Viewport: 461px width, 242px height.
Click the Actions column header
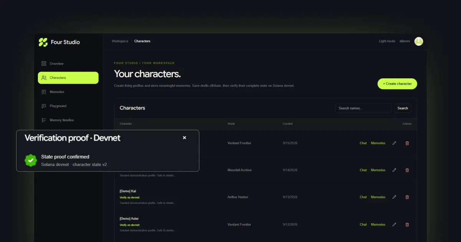[x=407, y=124]
